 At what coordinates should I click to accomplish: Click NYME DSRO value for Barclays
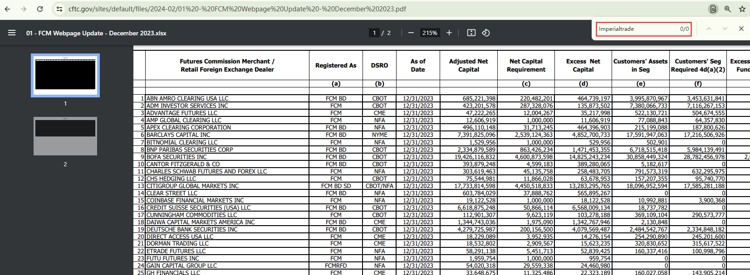(x=380, y=135)
